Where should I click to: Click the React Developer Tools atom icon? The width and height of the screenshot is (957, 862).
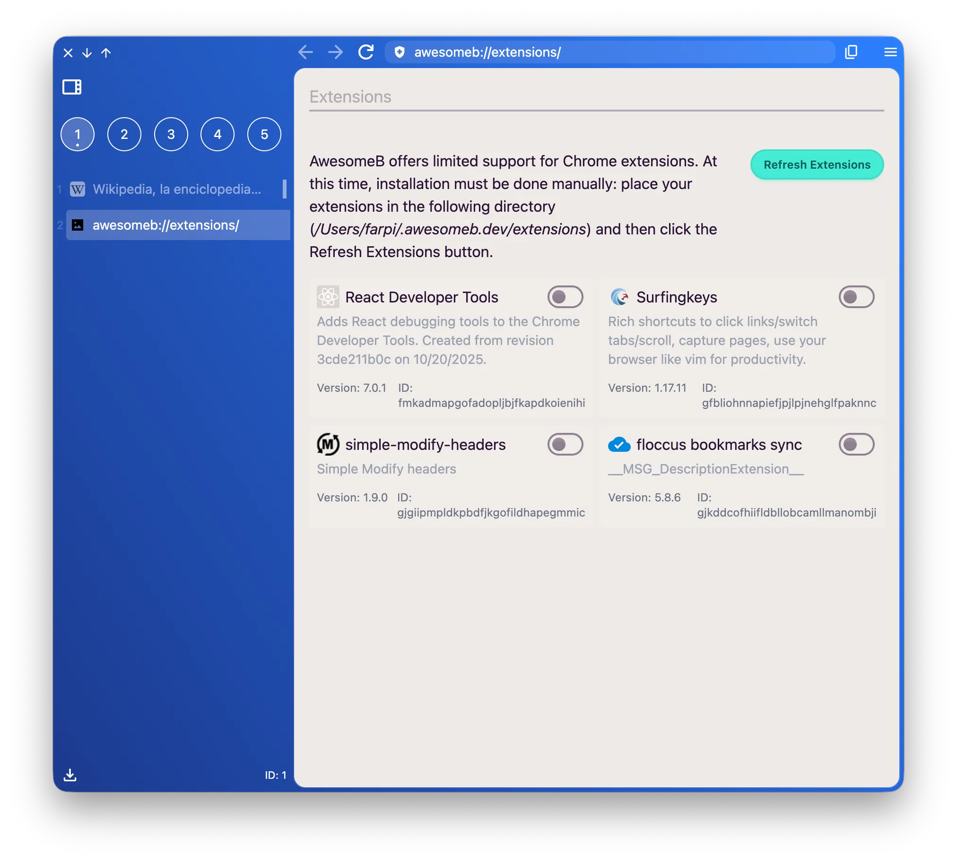pyautogui.click(x=328, y=297)
